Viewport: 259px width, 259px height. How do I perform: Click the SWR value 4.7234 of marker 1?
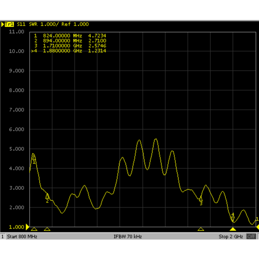(97, 36)
